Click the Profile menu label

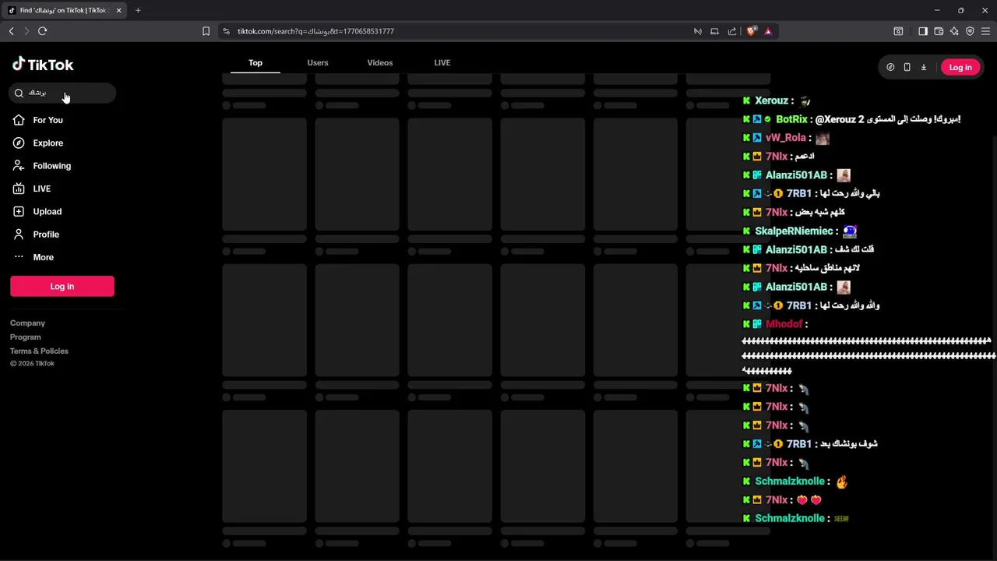pos(46,235)
